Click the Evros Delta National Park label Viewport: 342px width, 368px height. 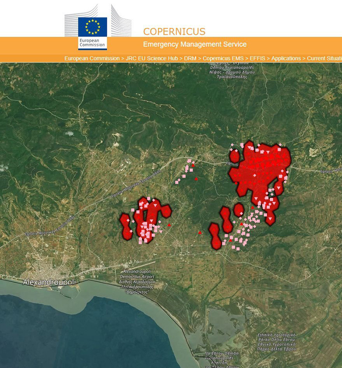pos(276,342)
